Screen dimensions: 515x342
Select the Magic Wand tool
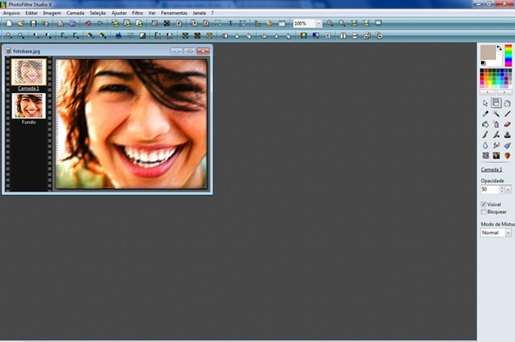click(496, 113)
